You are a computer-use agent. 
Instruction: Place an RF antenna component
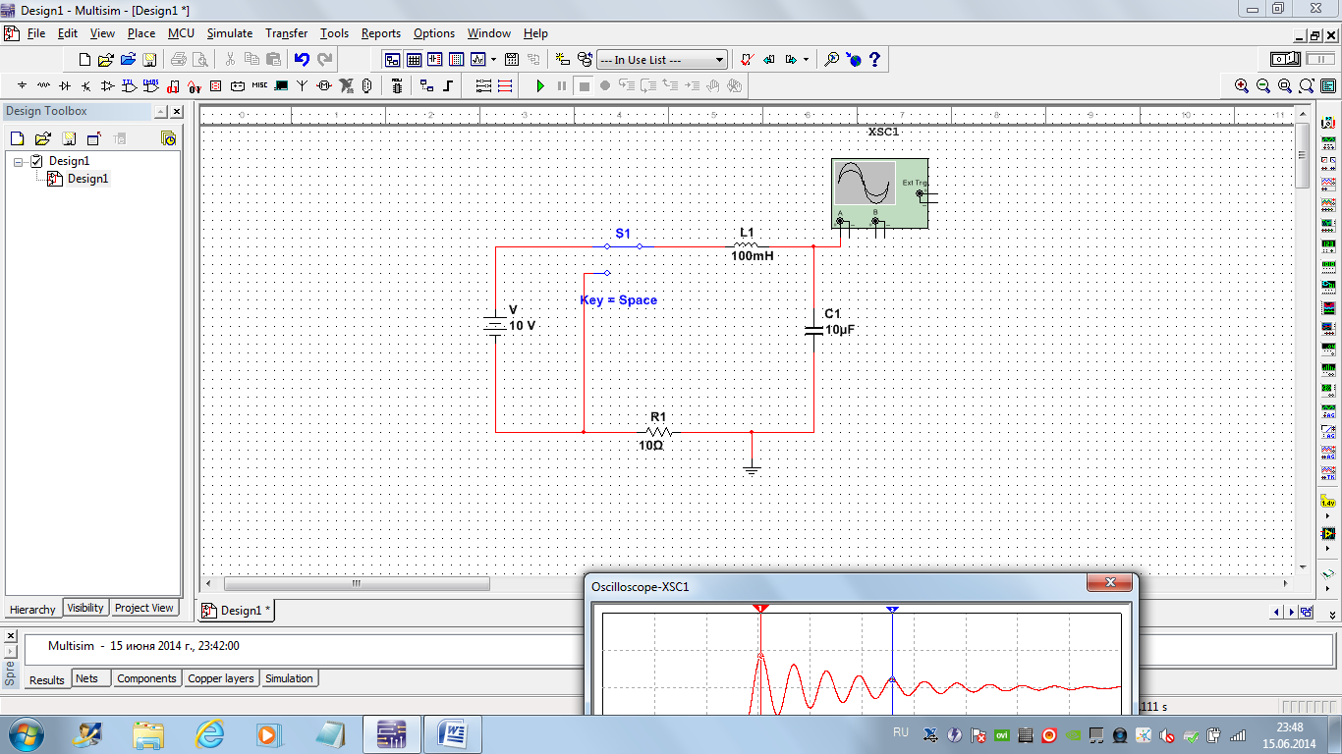(302, 85)
